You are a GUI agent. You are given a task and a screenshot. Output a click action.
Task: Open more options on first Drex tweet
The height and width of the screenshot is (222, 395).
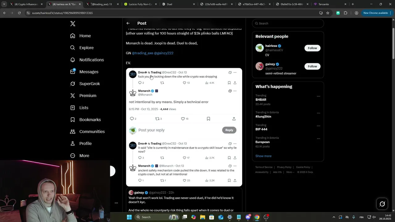tap(235, 72)
